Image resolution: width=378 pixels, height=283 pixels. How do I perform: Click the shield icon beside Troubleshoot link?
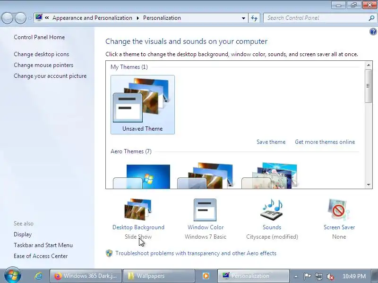pos(109,253)
